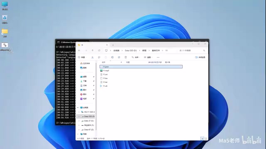Image resolution: width=266 pixels, height=149 pixels.
Task: Select the Data-2T (E:) drive in the sidebar
Action: [x=88, y=121]
